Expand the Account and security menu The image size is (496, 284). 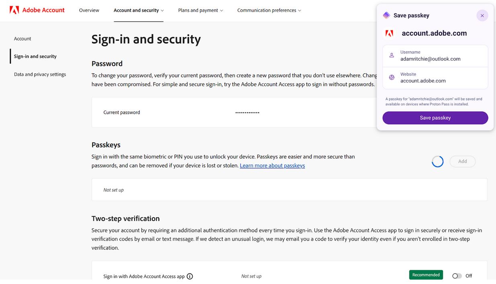(x=139, y=10)
